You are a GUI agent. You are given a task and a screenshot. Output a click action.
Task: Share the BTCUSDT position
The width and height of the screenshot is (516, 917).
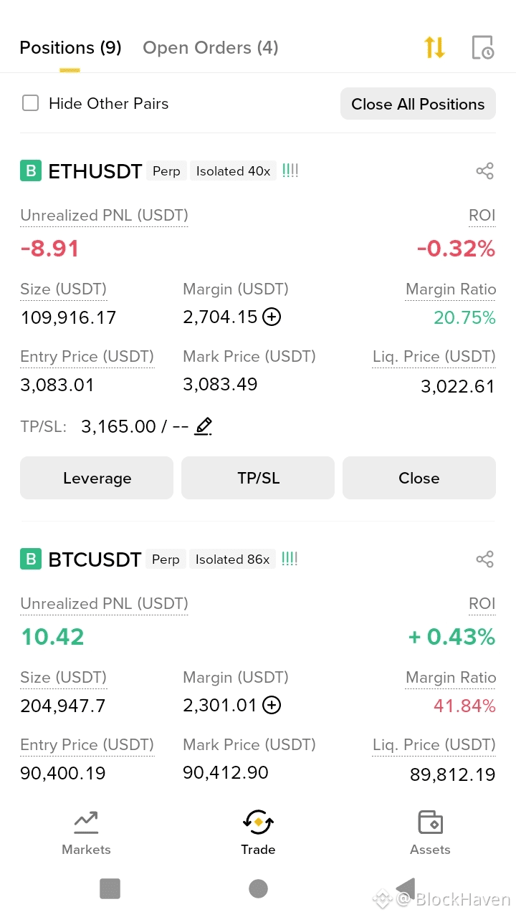point(485,560)
